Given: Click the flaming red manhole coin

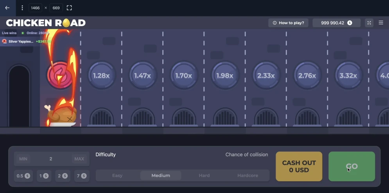Looking at the screenshot, I should tap(60, 75).
